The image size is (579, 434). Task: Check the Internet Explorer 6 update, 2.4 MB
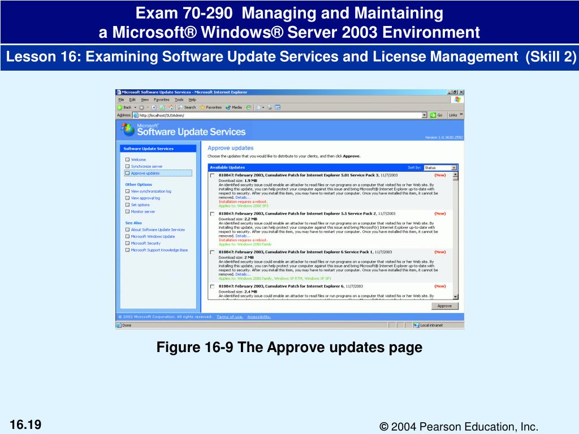click(x=213, y=287)
